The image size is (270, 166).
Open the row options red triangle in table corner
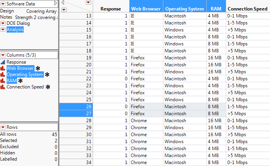[x=64, y=9]
